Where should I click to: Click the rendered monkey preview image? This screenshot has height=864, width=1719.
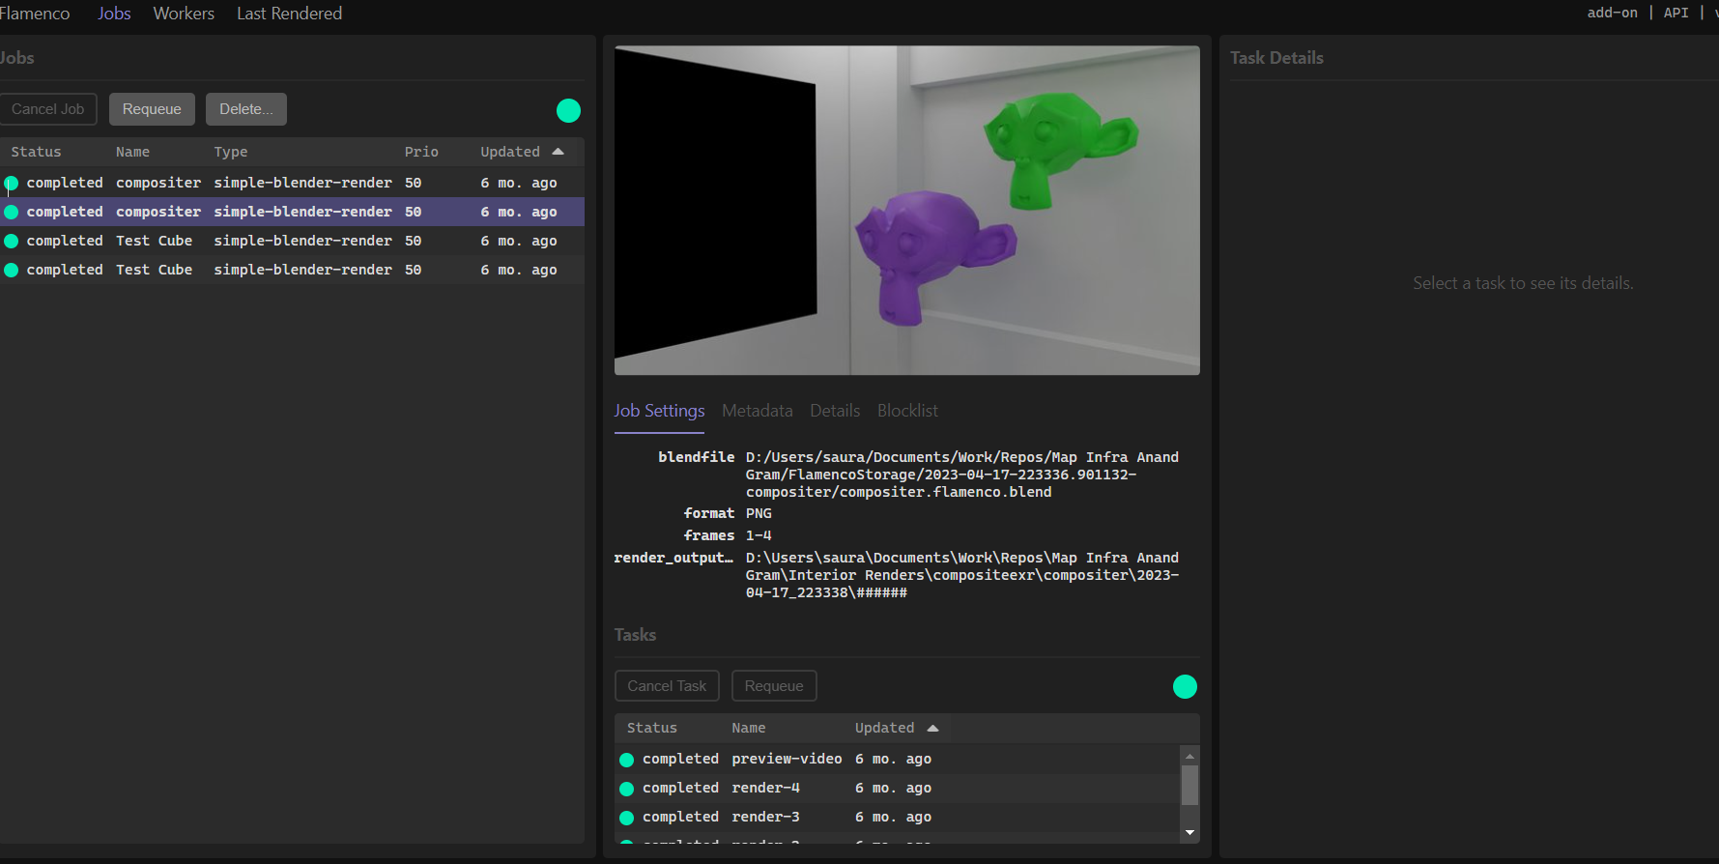(x=907, y=210)
